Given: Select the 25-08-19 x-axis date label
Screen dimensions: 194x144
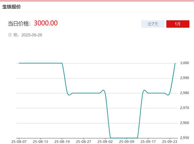Looking at the screenshot, I should (62, 141).
